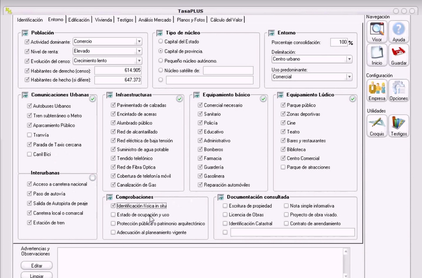Screen dimensions: 422x278
Task: Enable the Carril Bici checkbox
Action: 30,154
